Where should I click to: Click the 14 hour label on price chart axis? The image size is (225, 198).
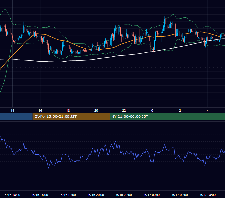12,111
